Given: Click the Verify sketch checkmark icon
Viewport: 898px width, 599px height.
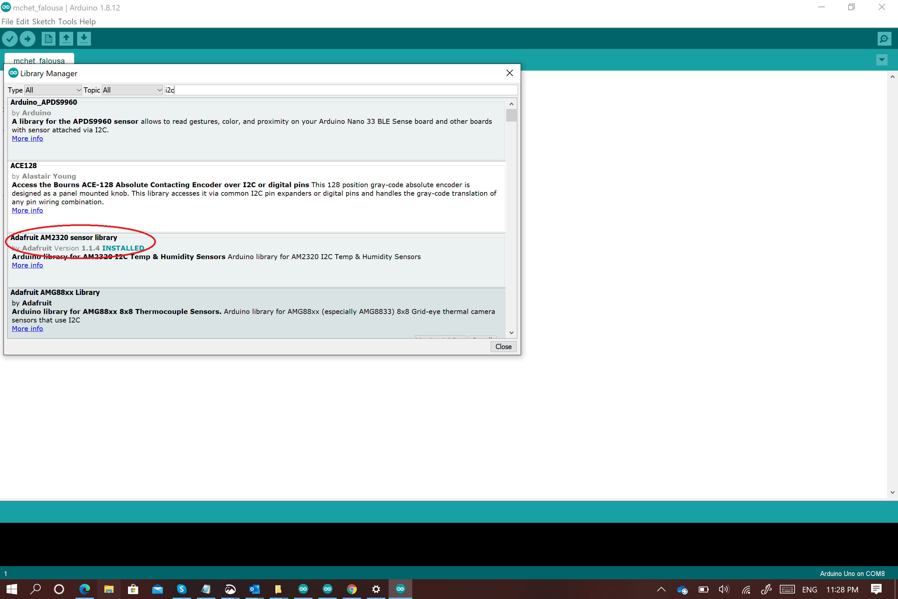Looking at the screenshot, I should click(10, 38).
